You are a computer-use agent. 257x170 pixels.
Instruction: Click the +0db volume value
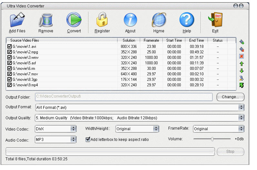point(239,139)
